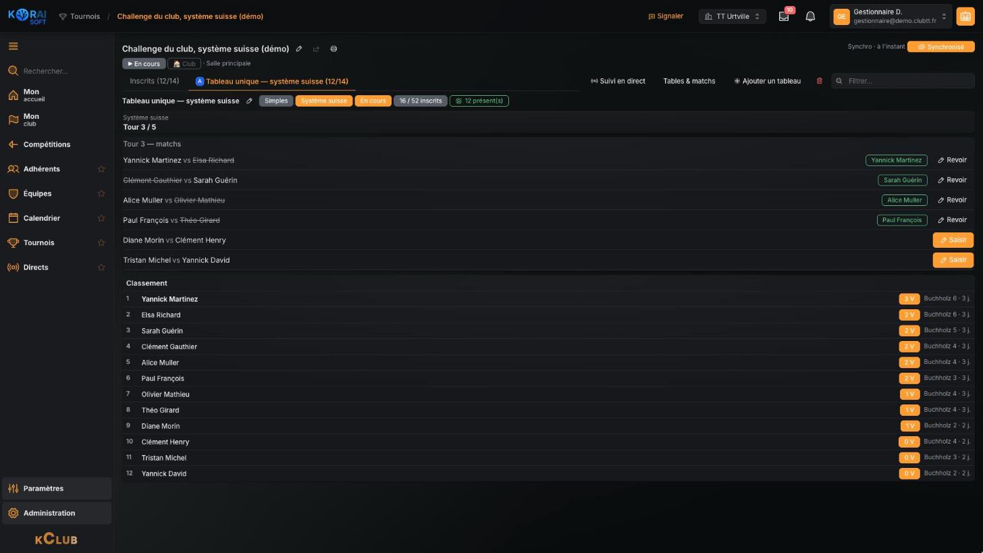Click Saisir for Diane Morin vs Clément Henry

coord(953,240)
